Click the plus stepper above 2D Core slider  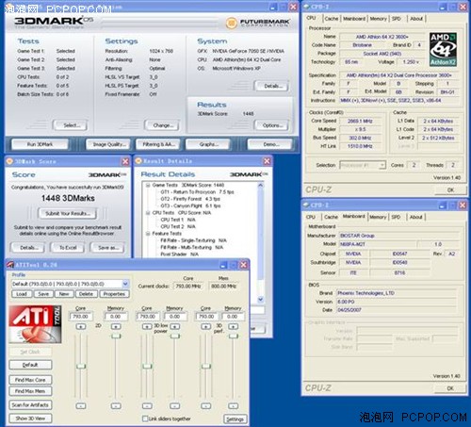tap(81, 327)
